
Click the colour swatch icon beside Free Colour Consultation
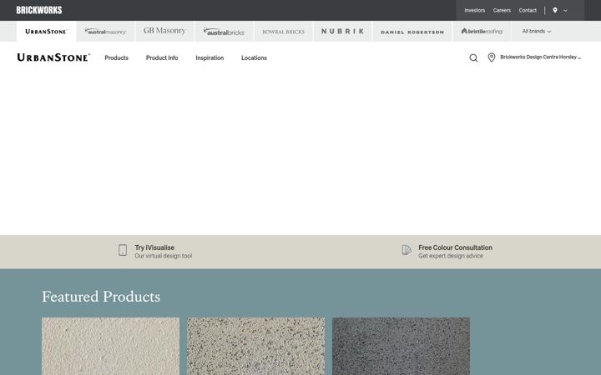(407, 250)
